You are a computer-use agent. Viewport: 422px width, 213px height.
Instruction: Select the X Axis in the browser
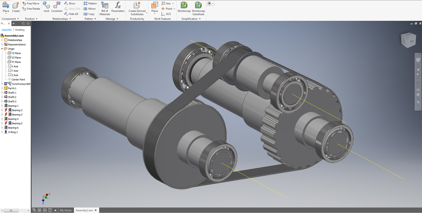[x=13, y=66]
